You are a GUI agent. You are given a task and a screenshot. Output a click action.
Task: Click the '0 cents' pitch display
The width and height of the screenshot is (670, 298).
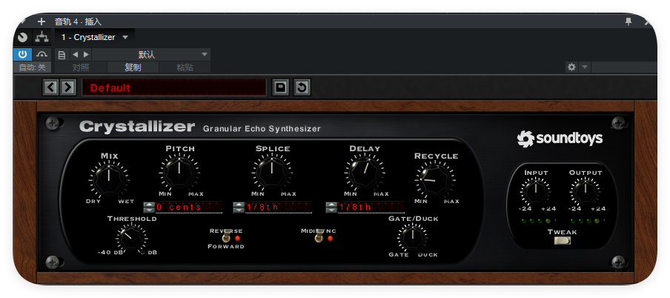189,208
